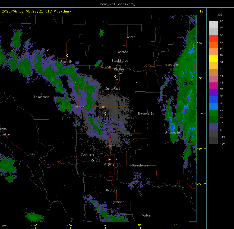Click the Okotoks city label
This screenshot has height=229, width=234.
click(112, 190)
